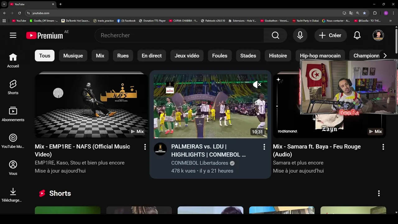Viewport: 398px width, 224px height.
Task: Select the Tous filter chip
Action: [x=44, y=56]
